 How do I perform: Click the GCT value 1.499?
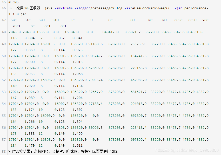click(x=78, y=134)
